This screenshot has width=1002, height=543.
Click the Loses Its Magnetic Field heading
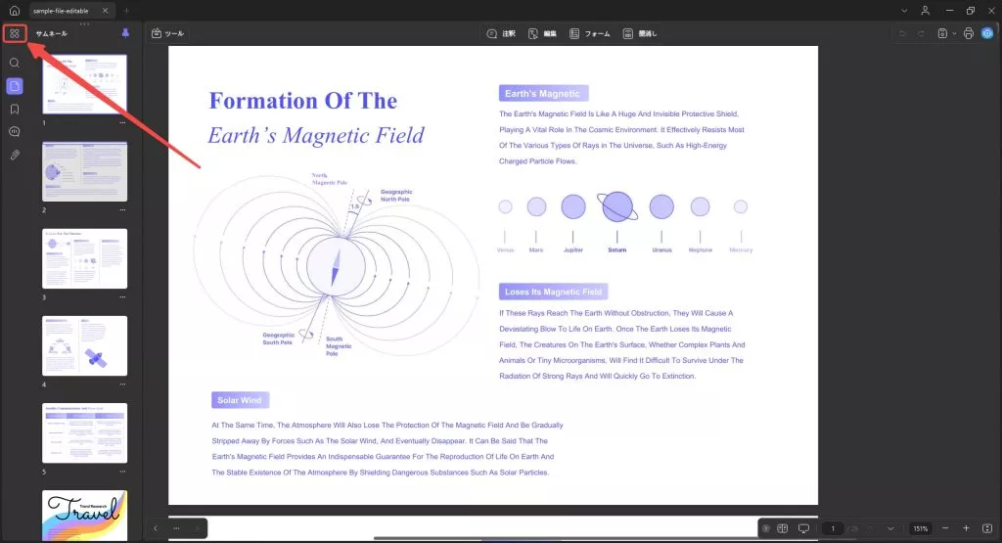pyautogui.click(x=554, y=292)
